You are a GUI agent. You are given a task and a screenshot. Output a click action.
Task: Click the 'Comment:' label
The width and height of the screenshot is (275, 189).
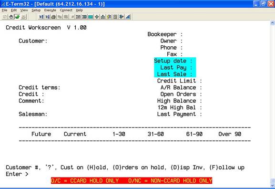pyautogui.click(x=31, y=101)
